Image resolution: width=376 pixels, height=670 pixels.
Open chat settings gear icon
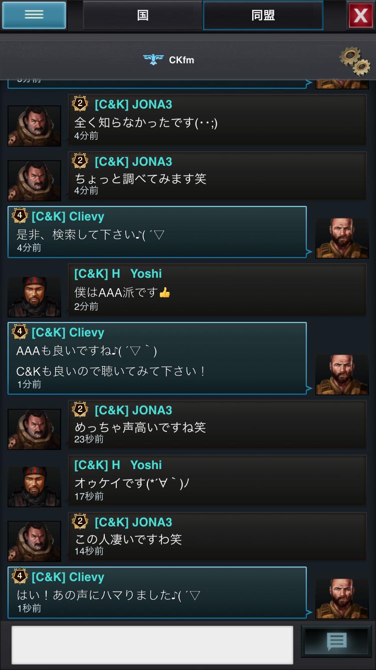[355, 61]
